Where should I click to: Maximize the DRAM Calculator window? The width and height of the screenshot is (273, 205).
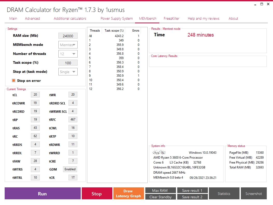(x=262, y=4)
